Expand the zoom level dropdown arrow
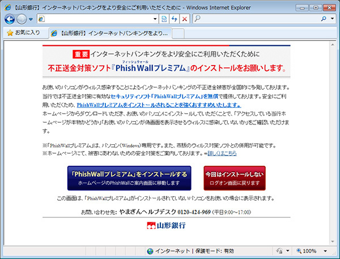The width and height of the screenshot is (340, 259). (325, 251)
